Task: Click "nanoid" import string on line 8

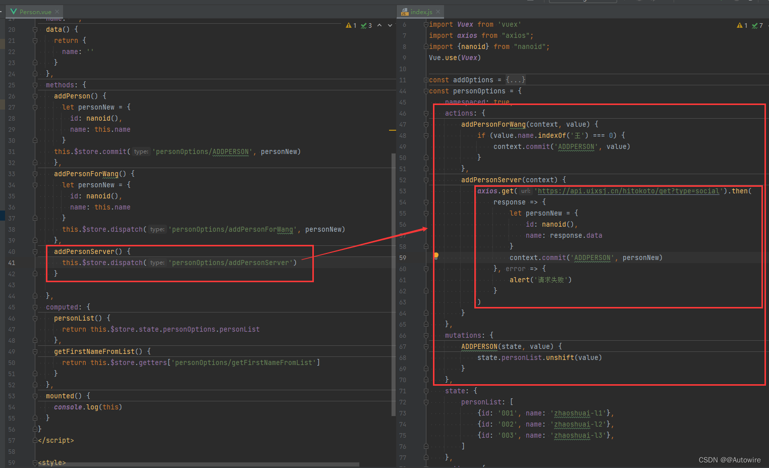Action: pyautogui.click(x=530, y=46)
